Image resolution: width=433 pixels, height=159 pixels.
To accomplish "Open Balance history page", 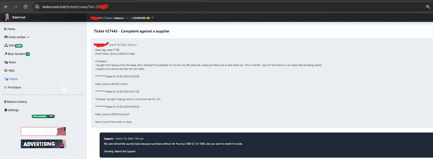I will (16, 102).
